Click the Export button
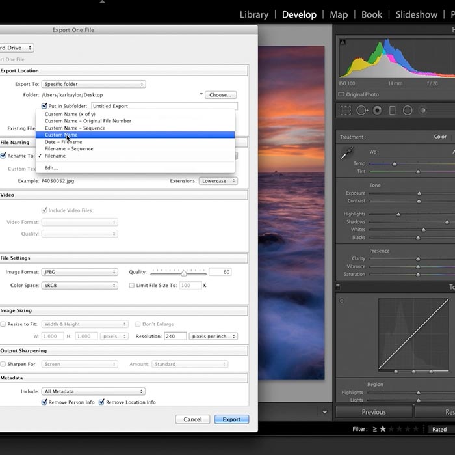The height and width of the screenshot is (455, 455). (x=231, y=419)
